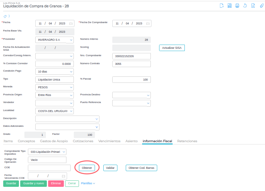Click the document with letter A icon
The width and height of the screenshot is (265, 191).
(x=253, y=5)
